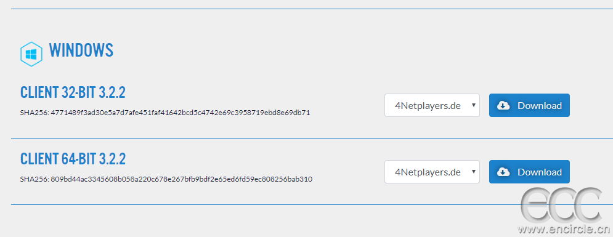Select the CLIENT 32-BIT 3.2.2 heading

73,92
